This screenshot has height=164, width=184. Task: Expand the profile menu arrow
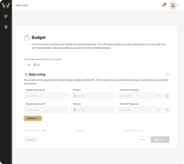[x=179, y=5]
